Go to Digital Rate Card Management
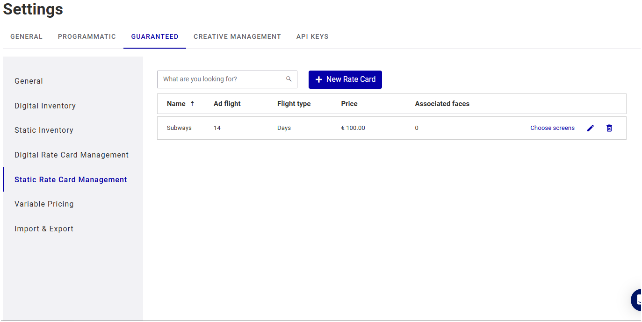 click(x=72, y=155)
